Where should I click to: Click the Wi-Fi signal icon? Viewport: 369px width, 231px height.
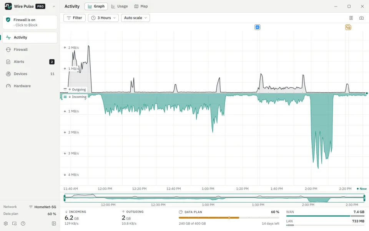(31, 207)
